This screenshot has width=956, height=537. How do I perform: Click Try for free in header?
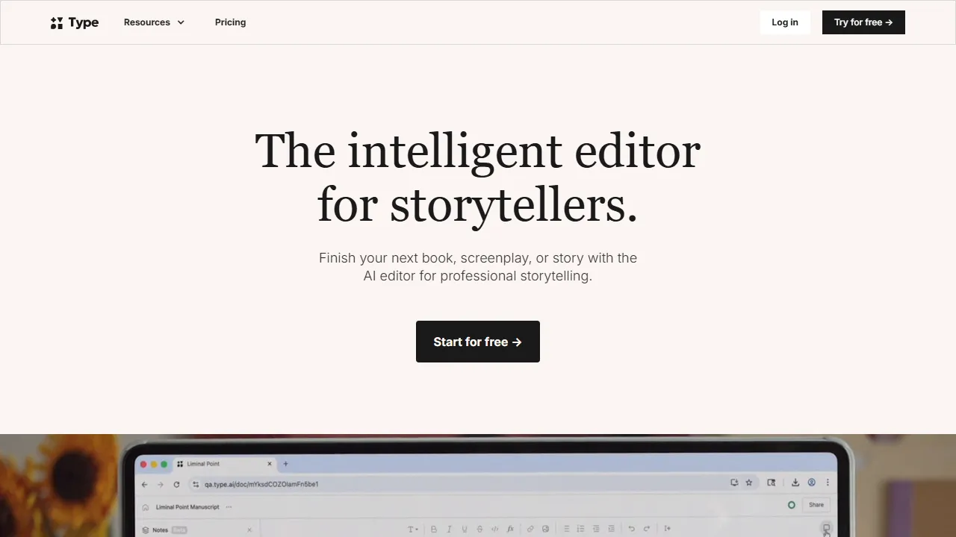[x=863, y=22]
